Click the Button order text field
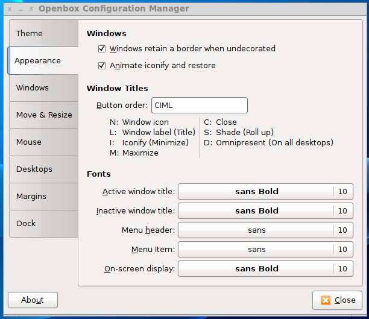This screenshot has height=319, width=369. tap(200, 106)
